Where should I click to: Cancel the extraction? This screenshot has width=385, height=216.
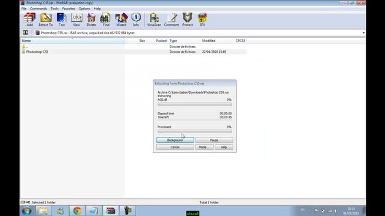[175, 147]
